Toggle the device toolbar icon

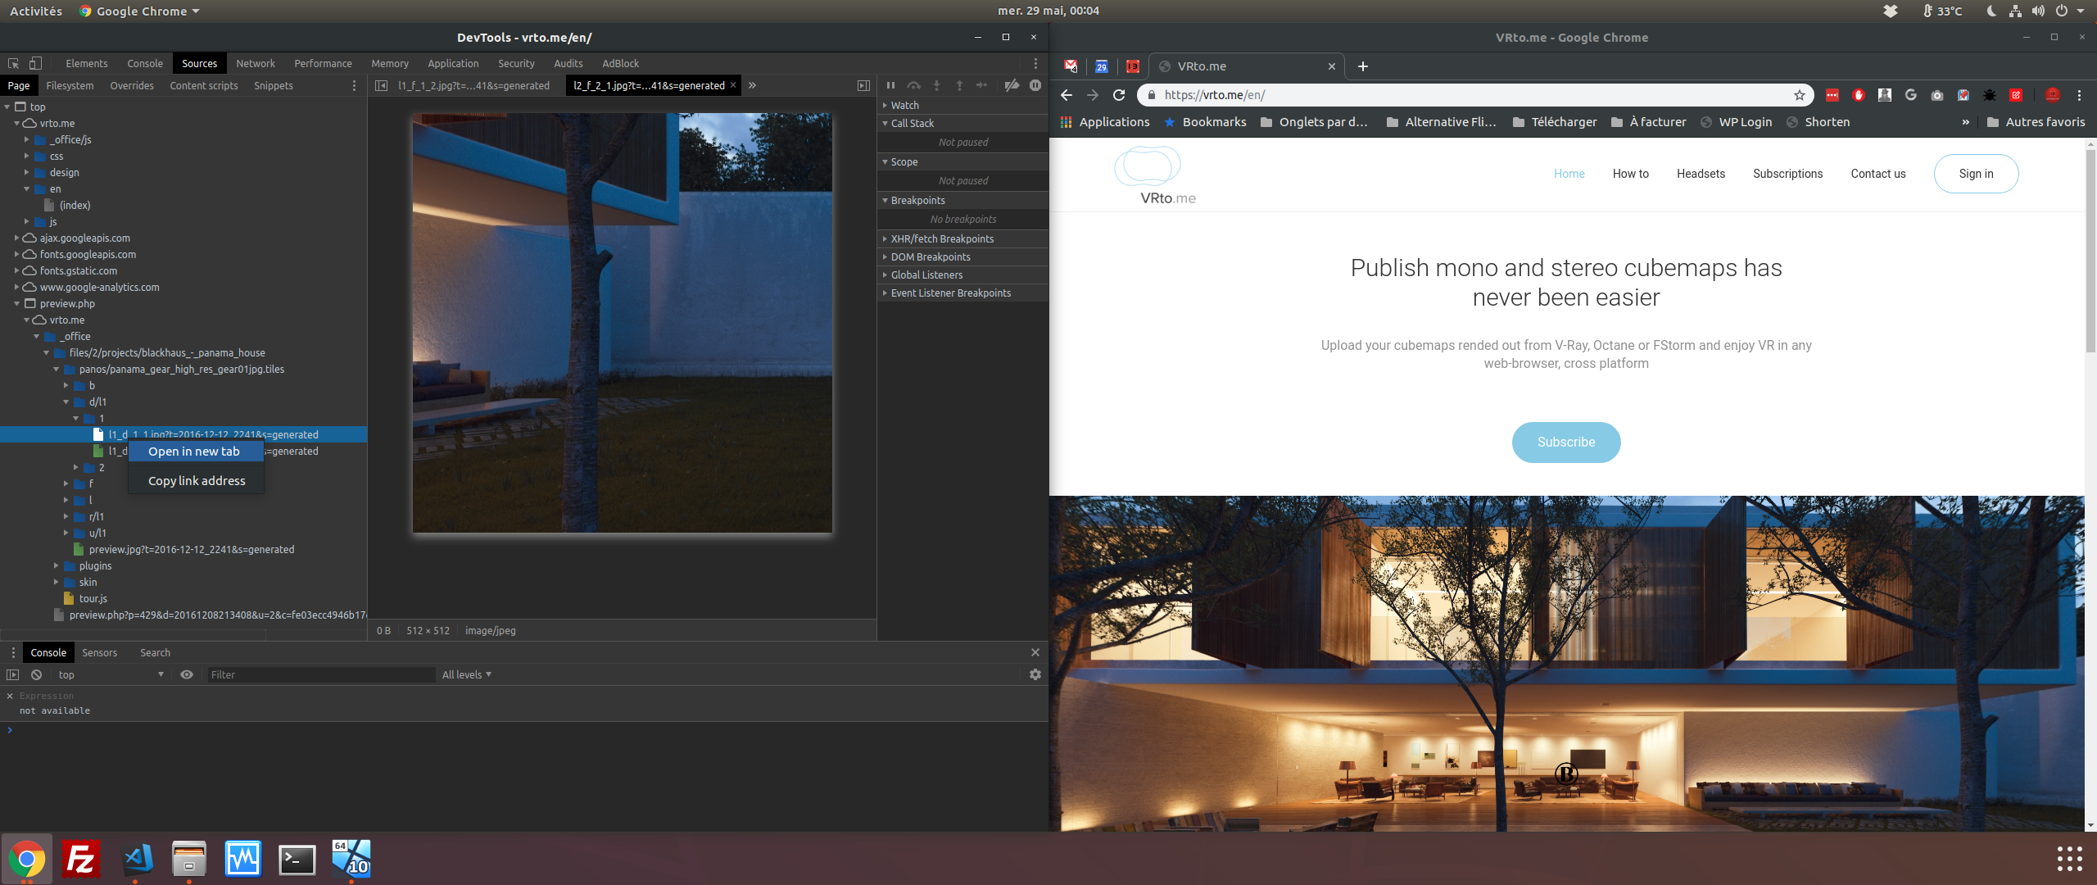[x=35, y=63]
